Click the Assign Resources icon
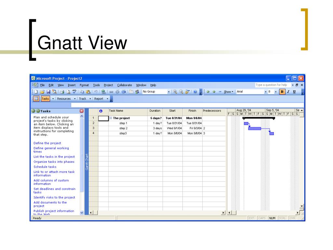 [137, 91]
